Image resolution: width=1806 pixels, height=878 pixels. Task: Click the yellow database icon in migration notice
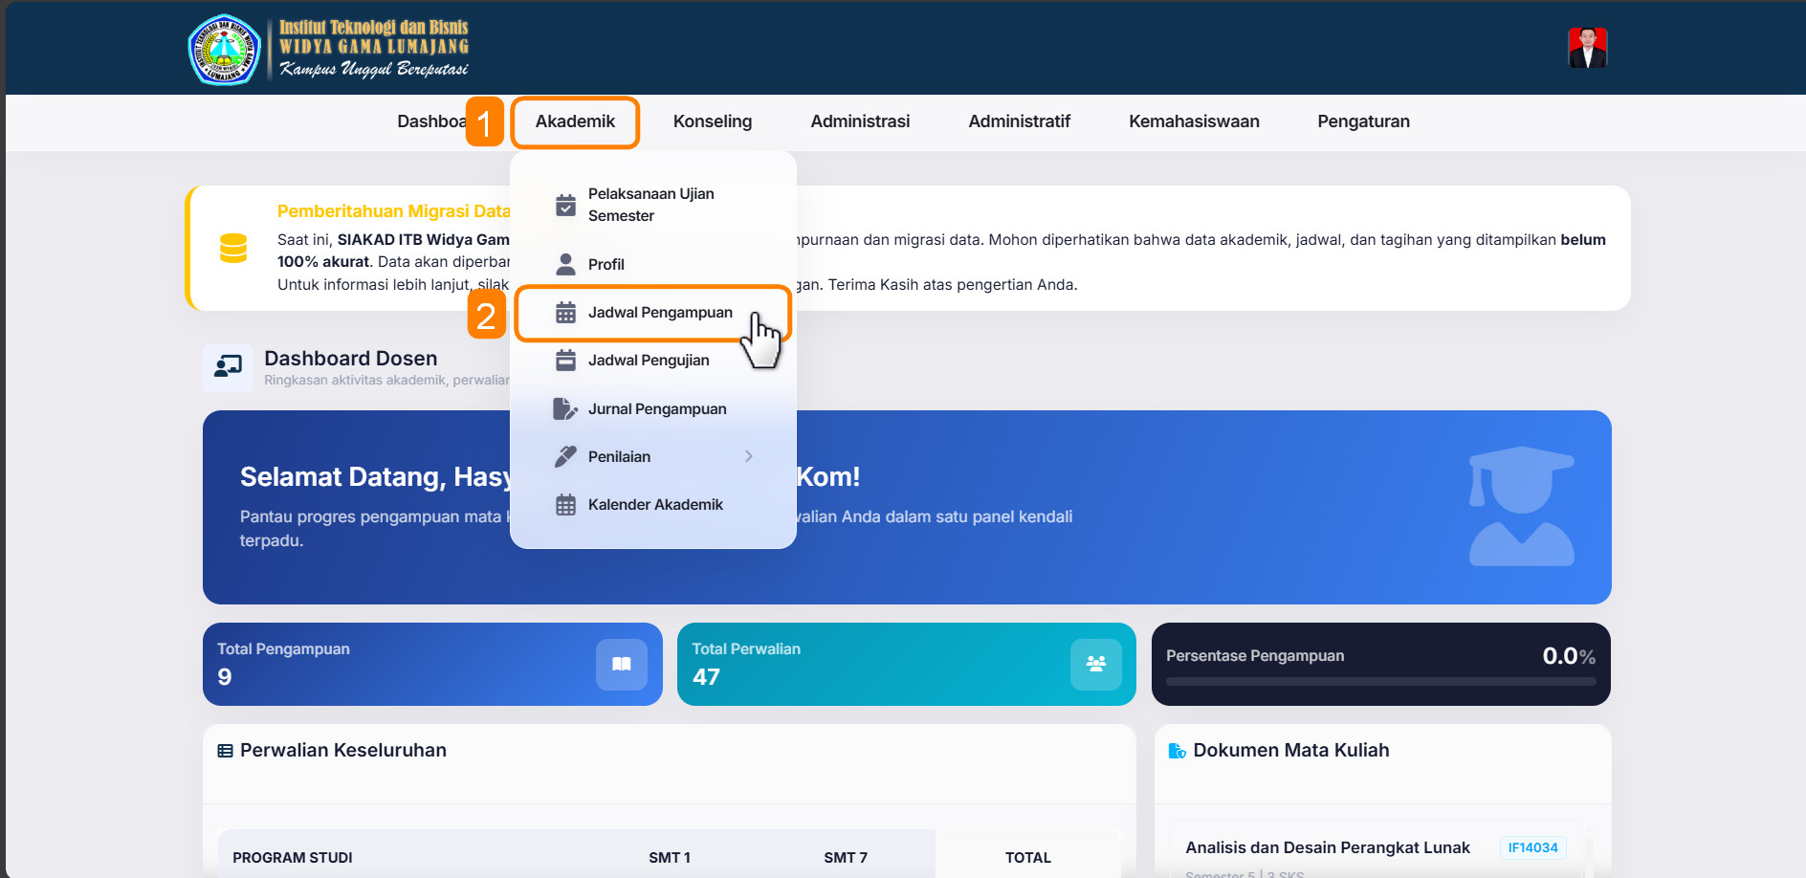coord(233,248)
